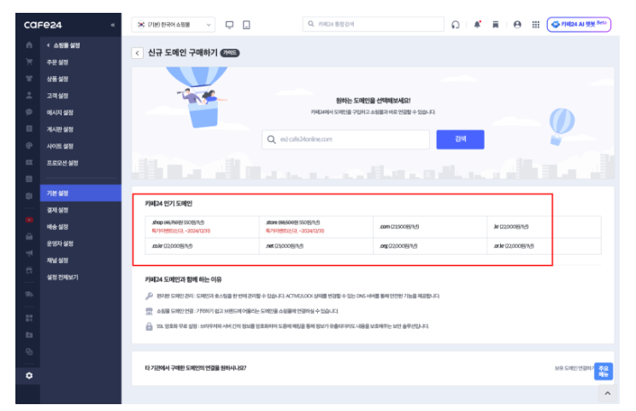Click the blue 주요 메뉴 floating button

604,372
